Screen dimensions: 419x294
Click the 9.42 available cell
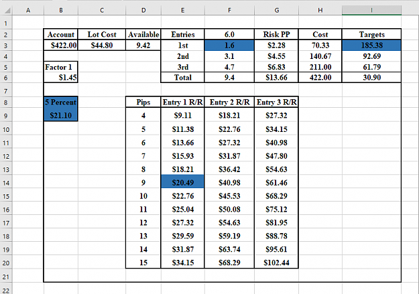[143, 46]
